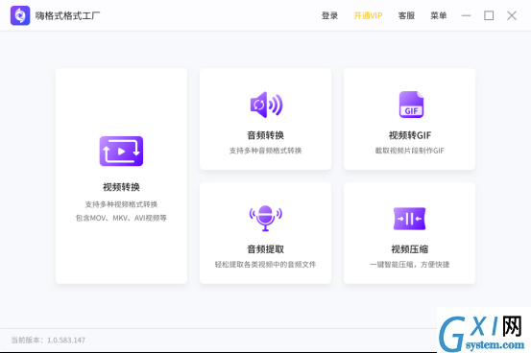The width and height of the screenshot is (531, 353).
Task: Click the 视频压缩 title label
Action: click(x=410, y=249)
